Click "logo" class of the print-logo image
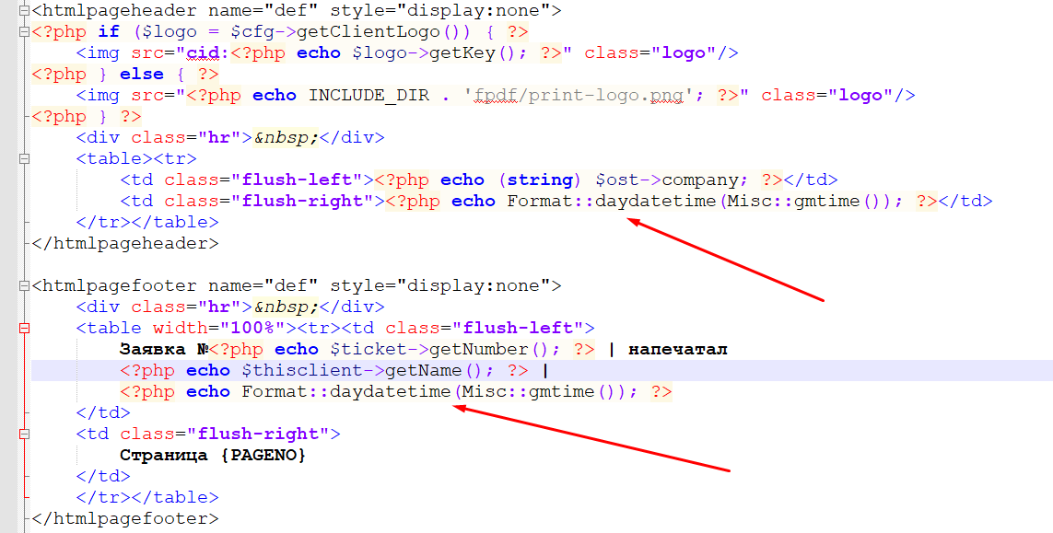Screen dimensions: 1053x533 [x=860, y=96]
